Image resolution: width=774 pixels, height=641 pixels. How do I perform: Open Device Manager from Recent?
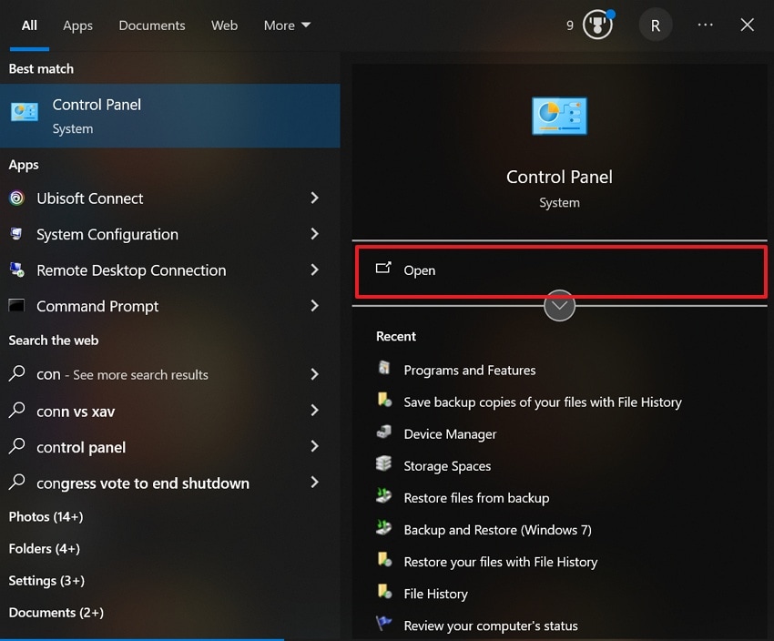point(450,434)
